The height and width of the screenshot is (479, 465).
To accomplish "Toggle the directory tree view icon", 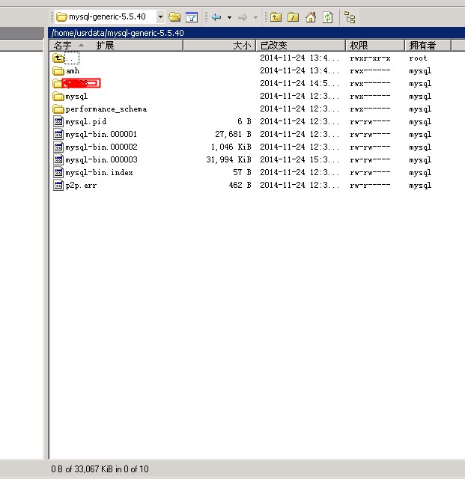I will click(350, 16).
